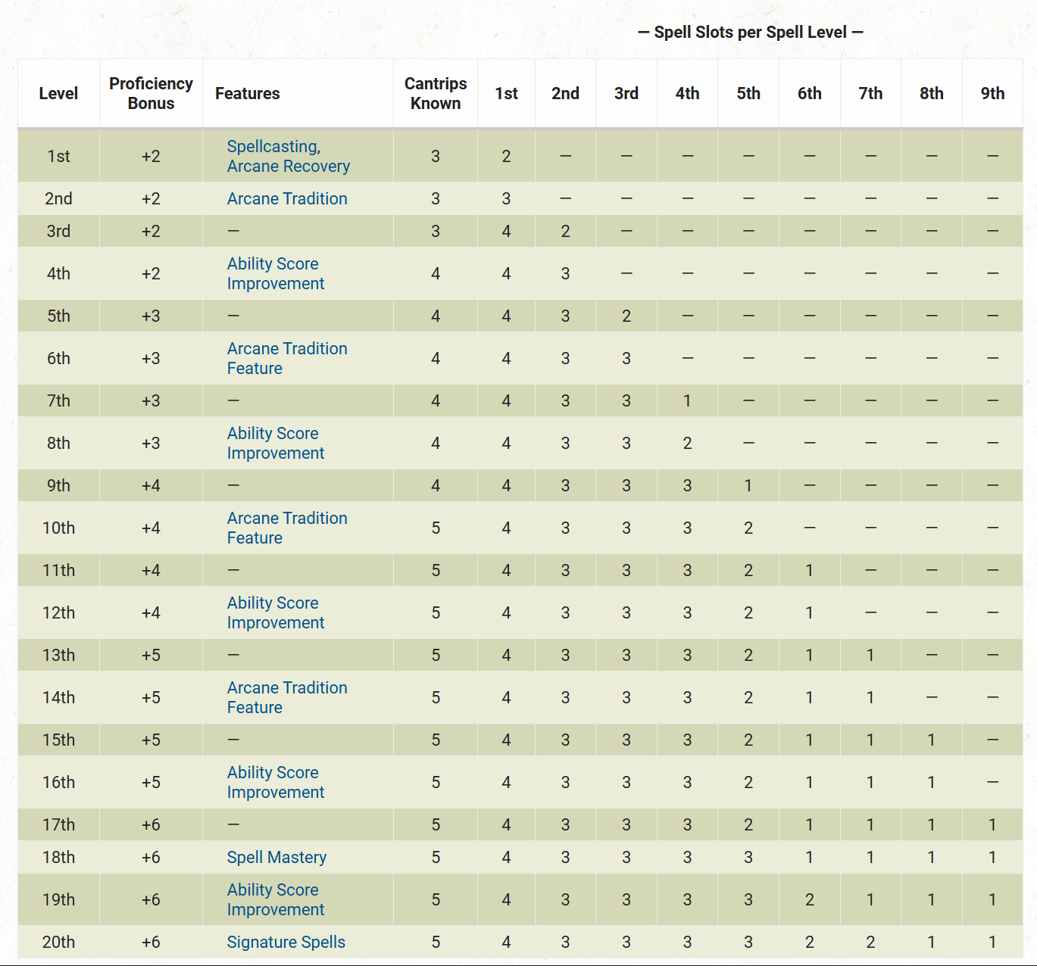Open Ability Score Improvement at 4th level
Viewport: 1037px width, 966px height.
(275, 273)
